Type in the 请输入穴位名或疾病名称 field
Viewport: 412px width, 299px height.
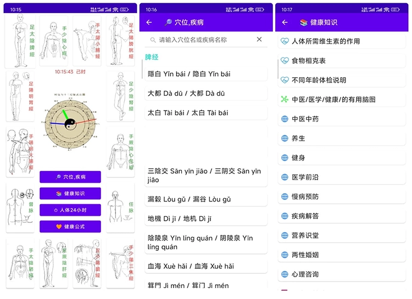point(206,40)
